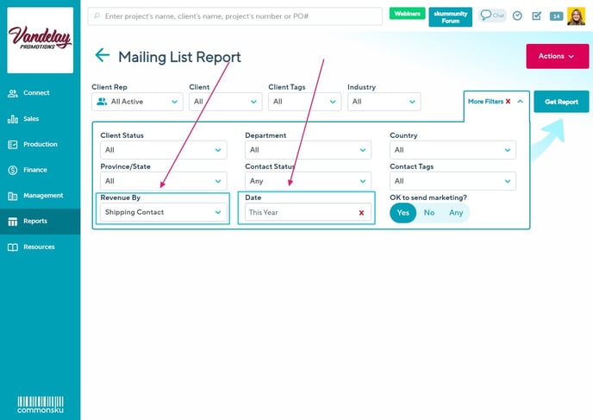This screenshot has width=593, height=420.
Task: Click the back arrow beside Mailing List Report
Action: coord(103,56)
